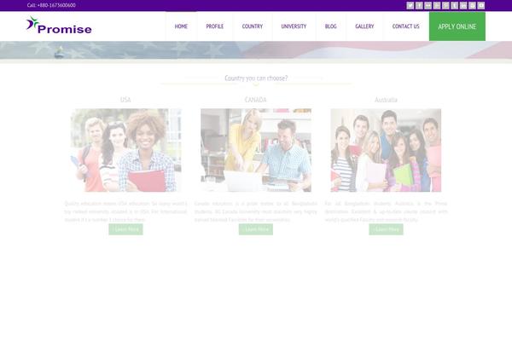The width and height of the screenshot is (512, 341).
Task: Open the LinkedIn social icon
Action: pos(463,6)
